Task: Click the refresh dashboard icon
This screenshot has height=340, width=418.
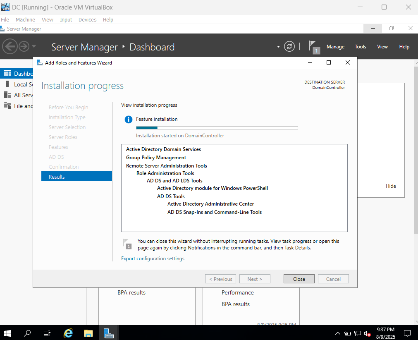Action: click(x=289, y=46)
